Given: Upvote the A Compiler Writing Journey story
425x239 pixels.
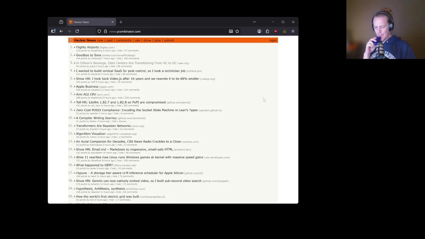Looking at the screenshot, I should pyautogui.click(x=74, y=118).
